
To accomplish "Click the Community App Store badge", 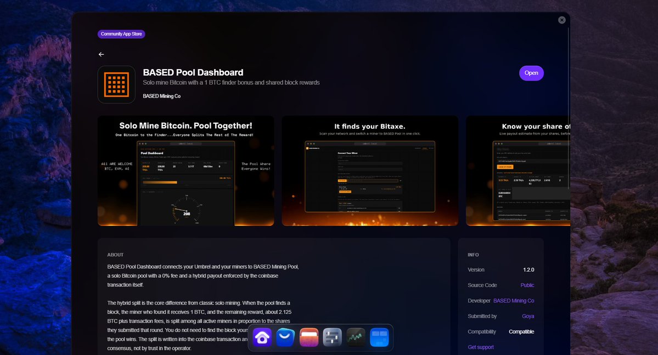I will tap(121, 34).
